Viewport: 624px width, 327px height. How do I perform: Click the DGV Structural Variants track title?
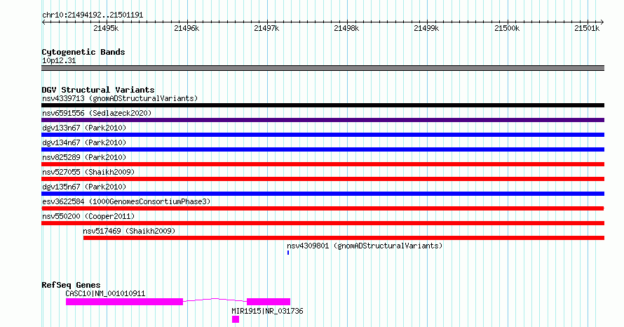98,90
